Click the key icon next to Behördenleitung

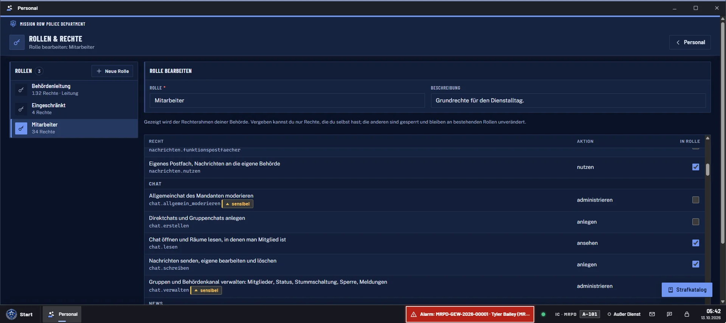(21, 90)
